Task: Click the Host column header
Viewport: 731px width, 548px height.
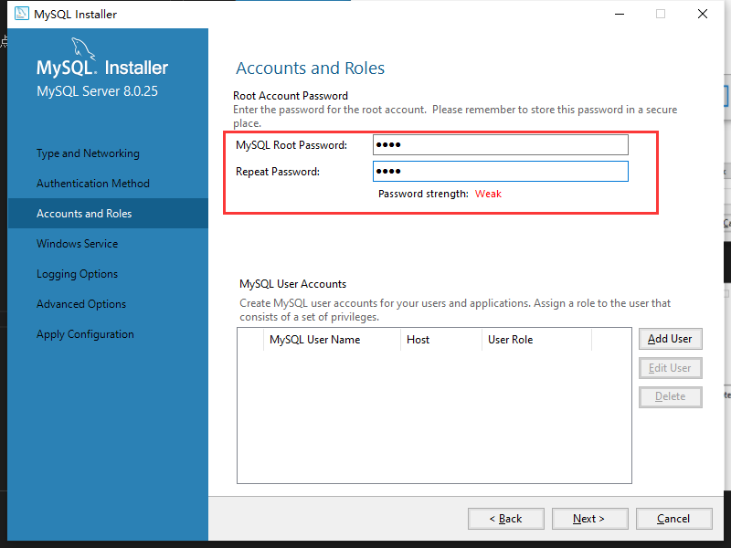Action: coord(418,340)
